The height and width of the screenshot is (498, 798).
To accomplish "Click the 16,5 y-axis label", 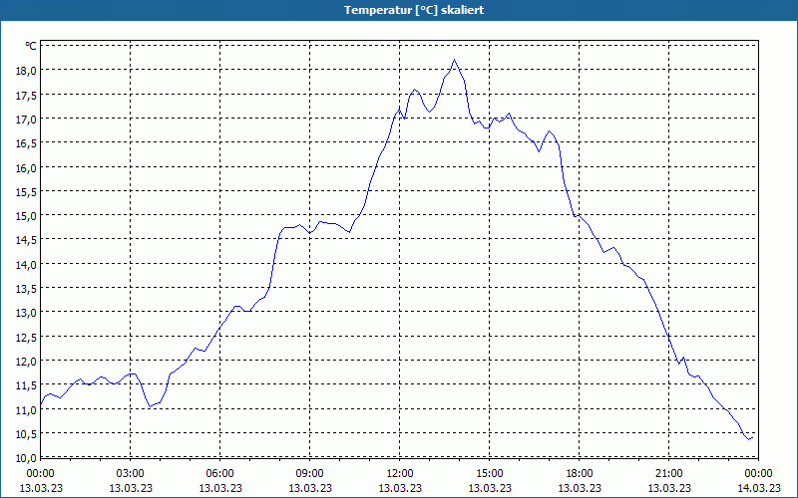I will pos(26,143).
